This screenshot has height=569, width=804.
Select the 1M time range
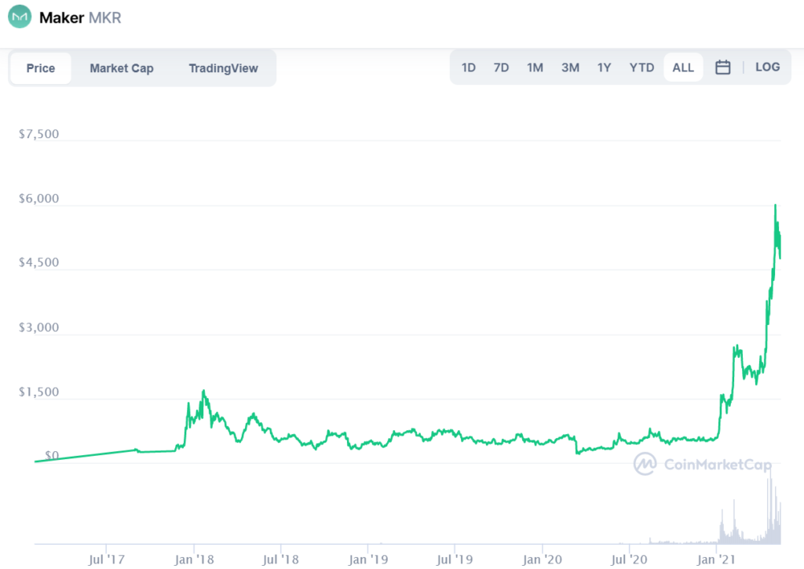pos(535,67)
